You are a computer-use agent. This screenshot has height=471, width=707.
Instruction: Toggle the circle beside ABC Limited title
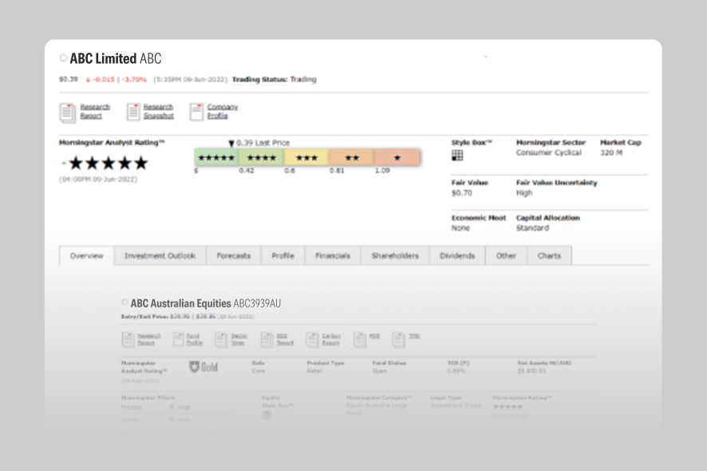63,57
